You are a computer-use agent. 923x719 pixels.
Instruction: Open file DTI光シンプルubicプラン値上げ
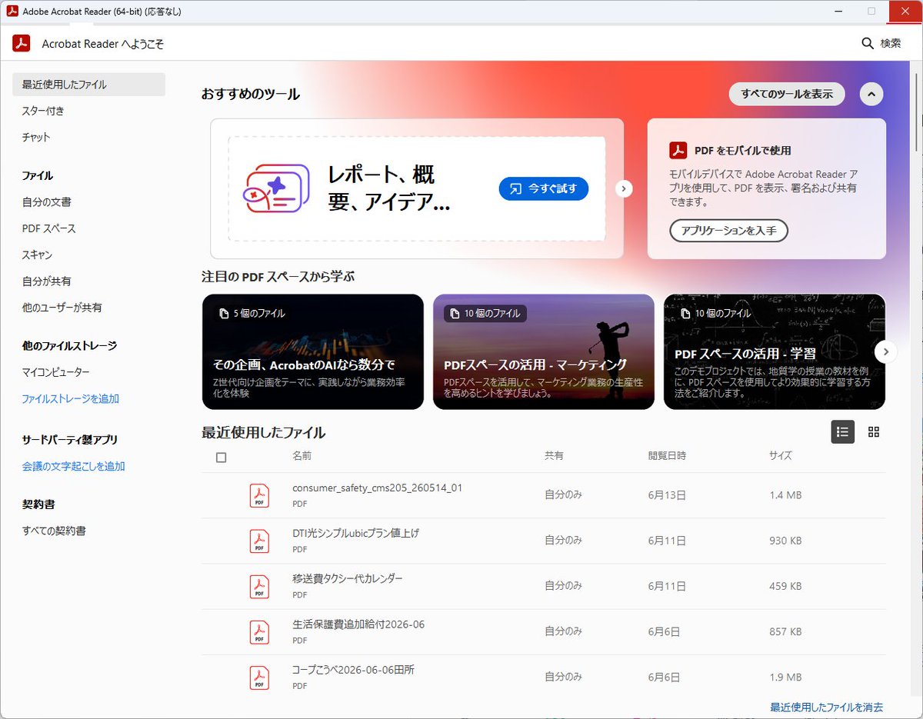(x=355, y=533)
